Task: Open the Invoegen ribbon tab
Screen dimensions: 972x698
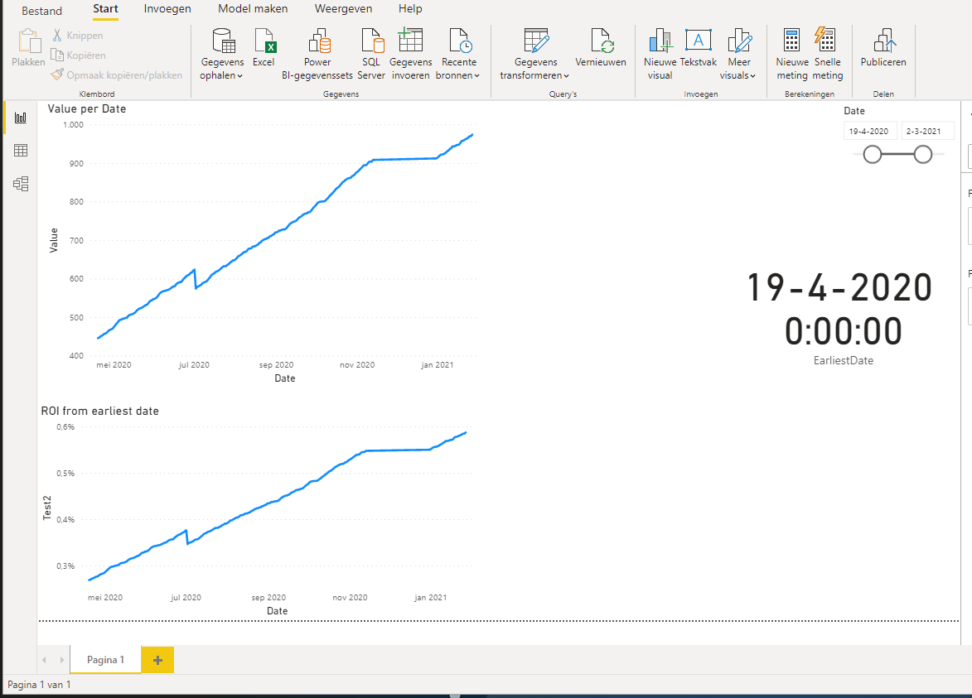Action: pyautogui.click(x=167, y=8)
